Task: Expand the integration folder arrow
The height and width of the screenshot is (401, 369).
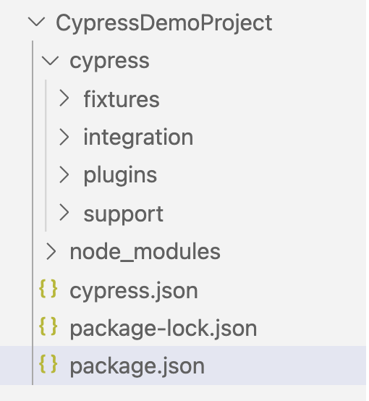Action: click(x=64, y=137)
